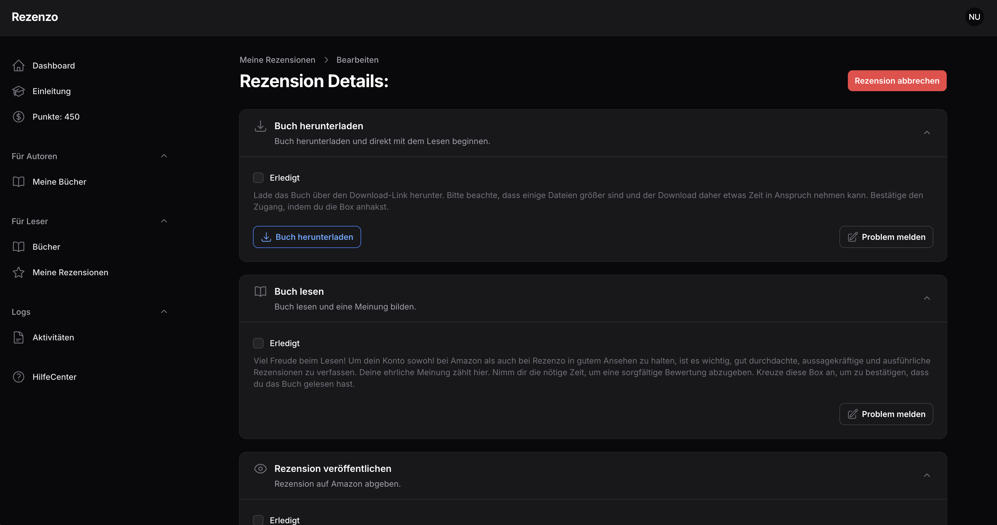Open the NU user avatar menu

coord(974,17)
